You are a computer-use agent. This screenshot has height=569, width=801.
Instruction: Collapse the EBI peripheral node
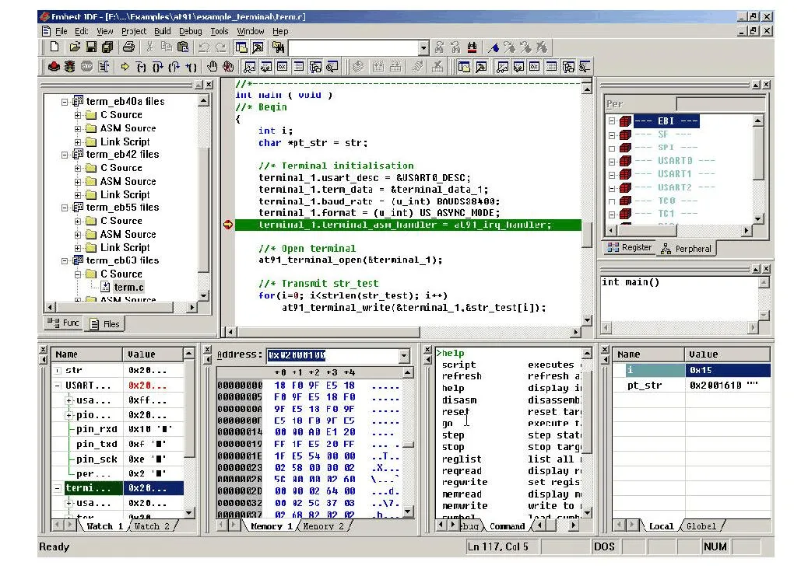(612, 121)
